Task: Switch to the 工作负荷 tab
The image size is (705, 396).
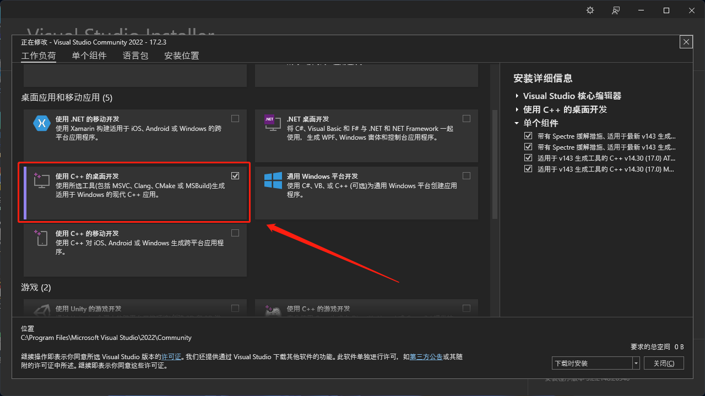Action: click(x=38, y=56)
